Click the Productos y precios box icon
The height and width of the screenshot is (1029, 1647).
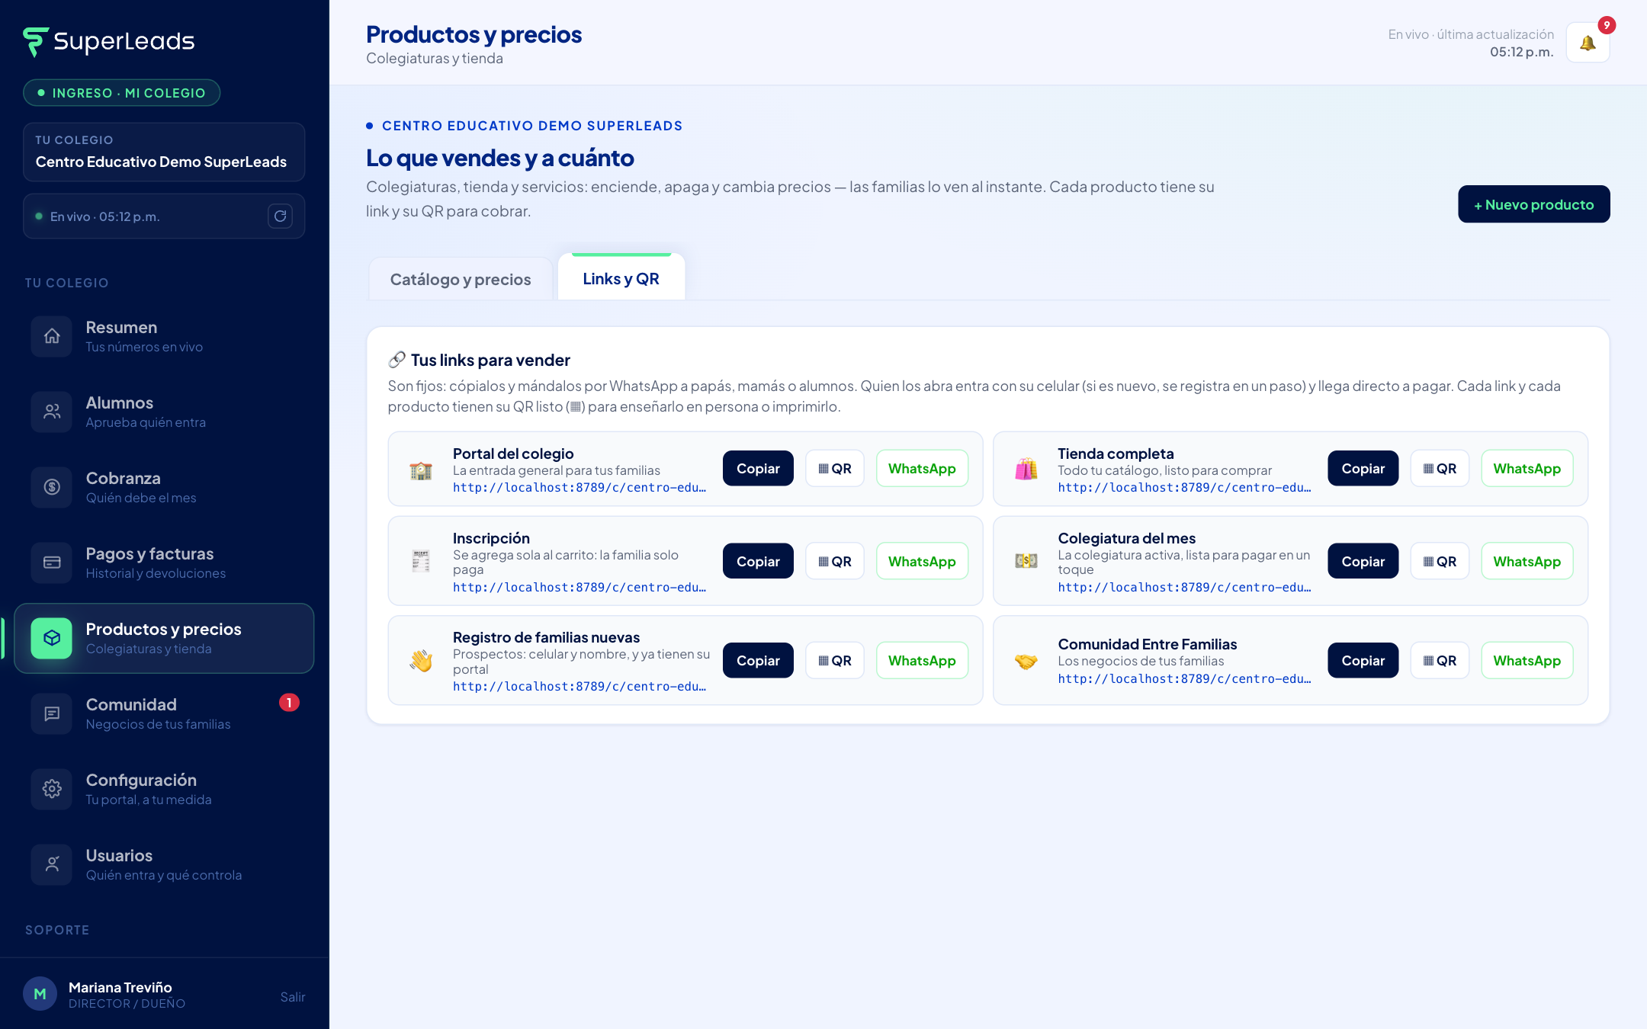point(52,638)
